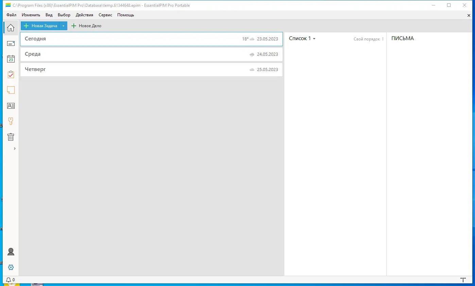Open the Trash bin icon
The width and height of the screenshot is (475, 286).
pyautogui.click(x=11, y=137)
